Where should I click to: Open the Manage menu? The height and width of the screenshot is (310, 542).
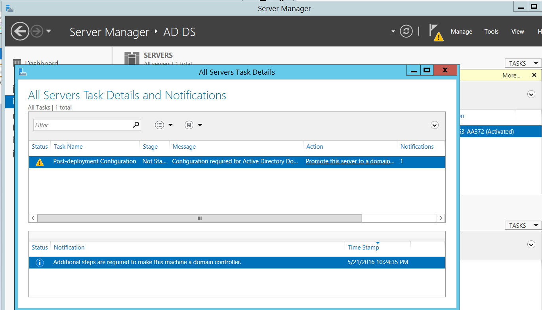pos(462,32)
